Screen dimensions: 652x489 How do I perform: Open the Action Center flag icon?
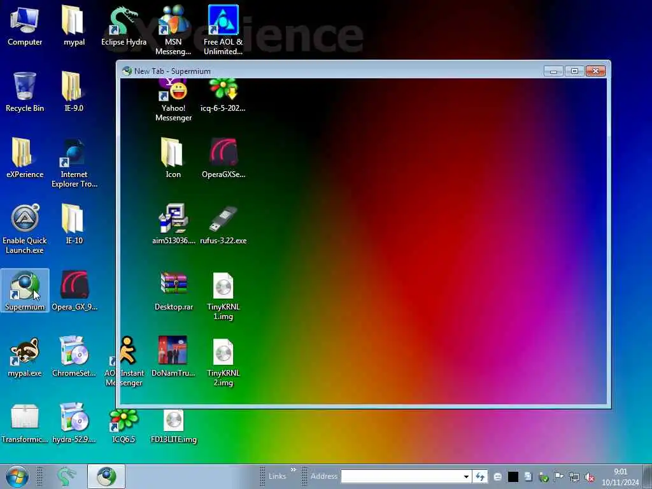click(x=558, y=476)
